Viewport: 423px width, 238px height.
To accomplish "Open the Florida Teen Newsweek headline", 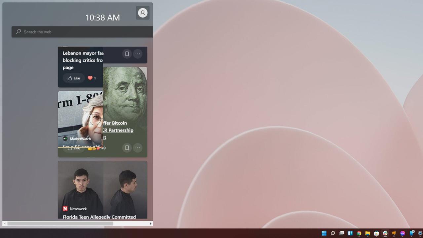I will (99, 217).
